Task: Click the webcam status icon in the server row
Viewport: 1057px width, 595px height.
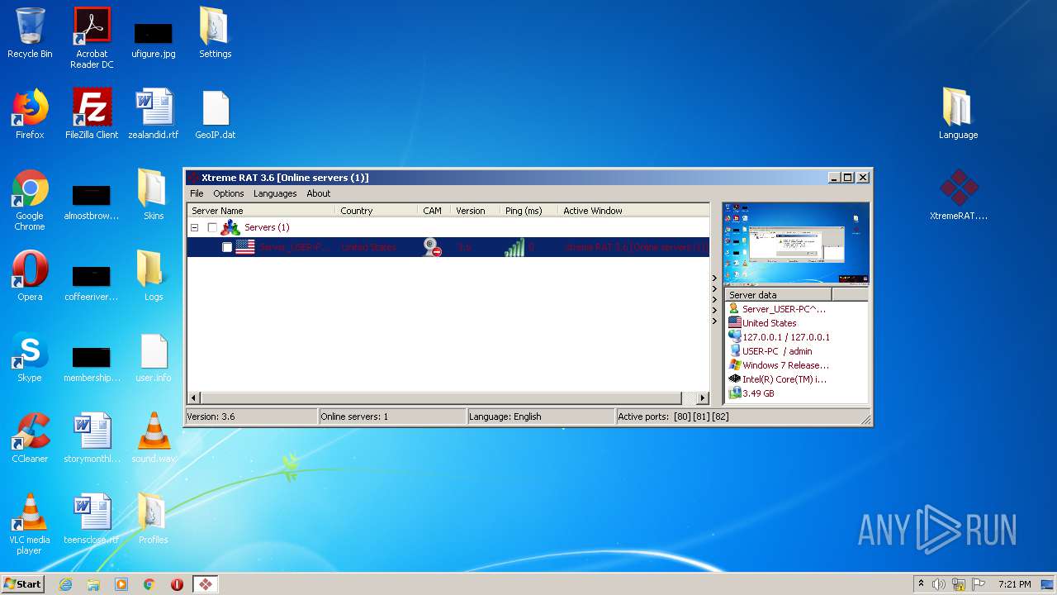Action: click(432, 246)
